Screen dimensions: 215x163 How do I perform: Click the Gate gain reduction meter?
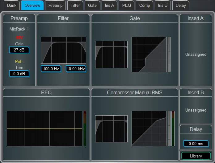[x=169, y=54]
